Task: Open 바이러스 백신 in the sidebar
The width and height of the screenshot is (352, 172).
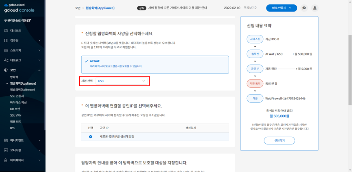Action: (18, 103)
